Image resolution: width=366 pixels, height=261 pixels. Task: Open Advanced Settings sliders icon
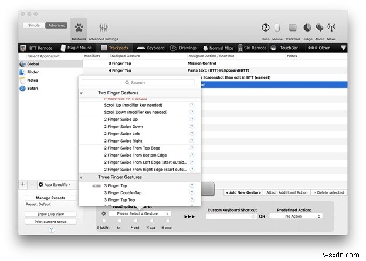pos(103,28)
